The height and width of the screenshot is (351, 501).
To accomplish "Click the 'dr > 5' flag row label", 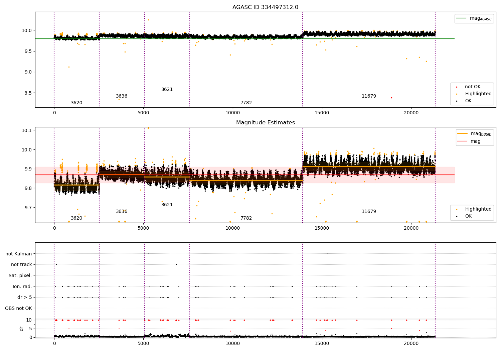I will pyautogui.click(x=25, y=297).
